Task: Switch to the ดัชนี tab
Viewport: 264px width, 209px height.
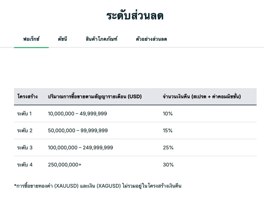Action: point(62,39)
